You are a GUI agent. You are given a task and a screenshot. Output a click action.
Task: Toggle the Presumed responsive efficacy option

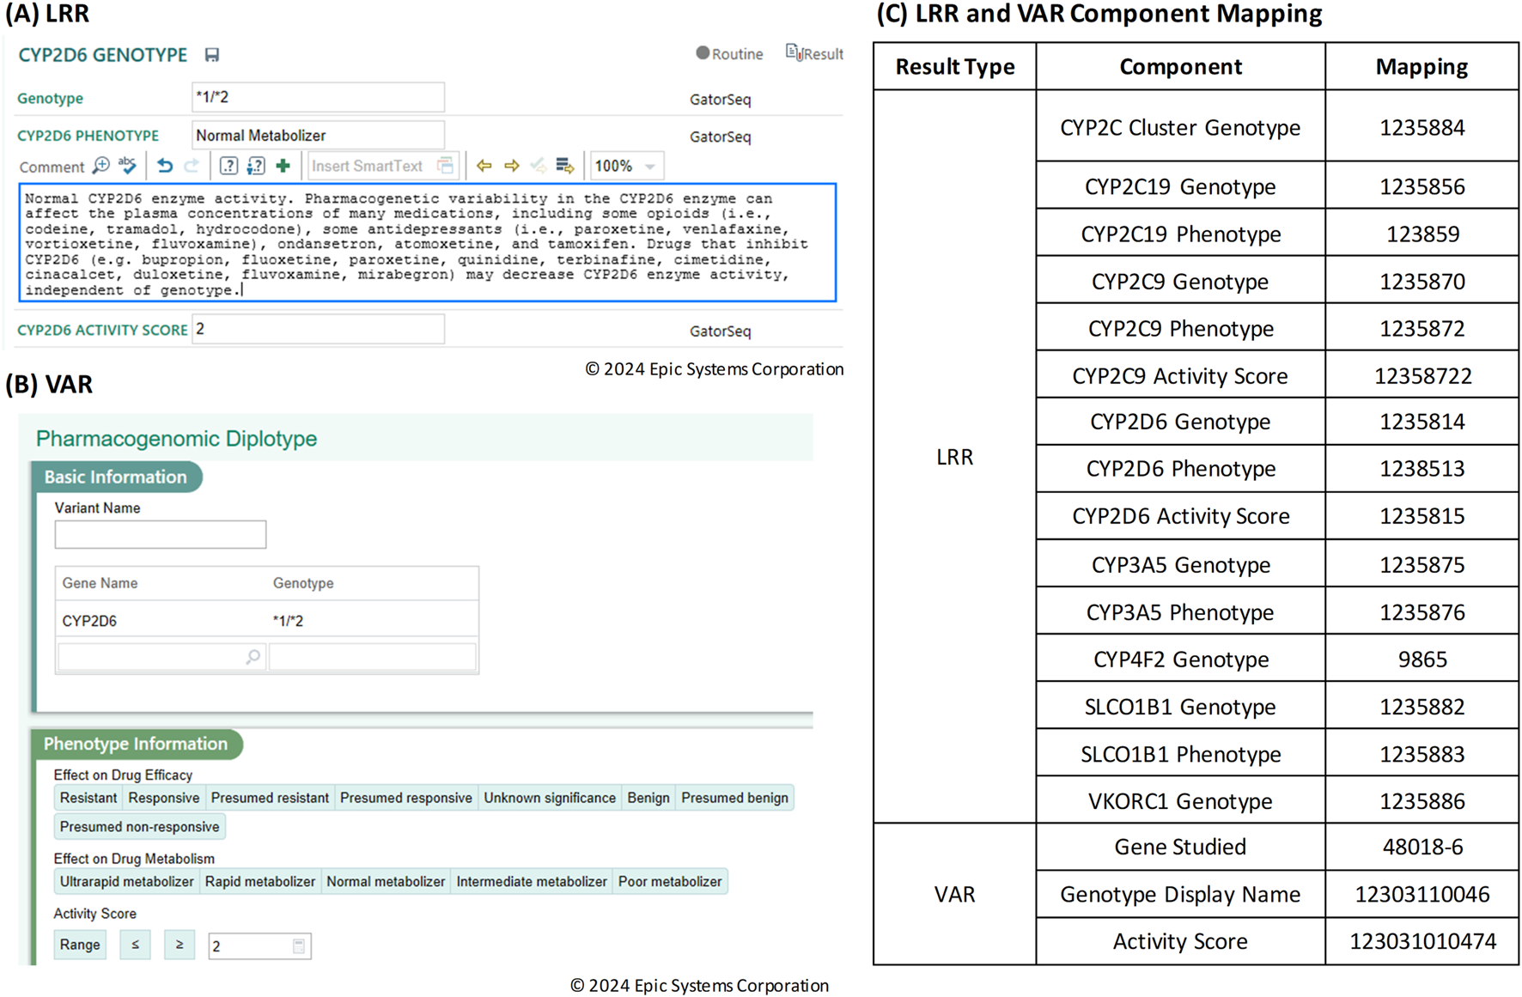click(405, 798)
